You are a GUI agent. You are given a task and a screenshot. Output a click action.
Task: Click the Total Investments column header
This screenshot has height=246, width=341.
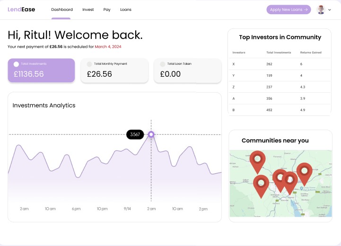[x=279, y=53]
